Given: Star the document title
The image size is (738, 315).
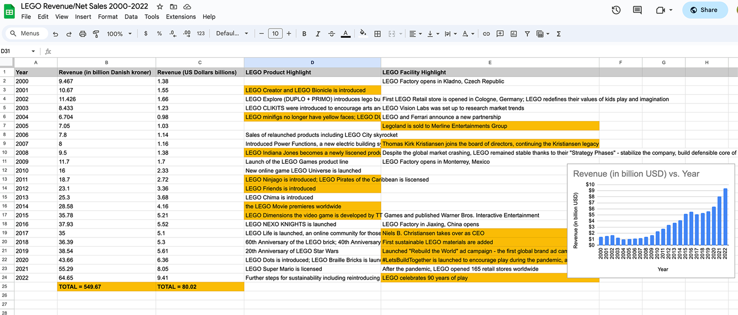Looking at the screenshot, I should click(160, 7).
